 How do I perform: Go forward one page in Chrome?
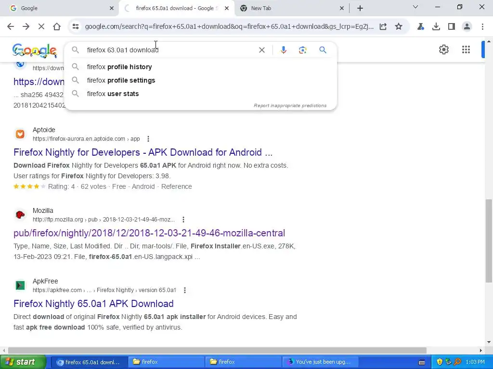tap(26, 27)
